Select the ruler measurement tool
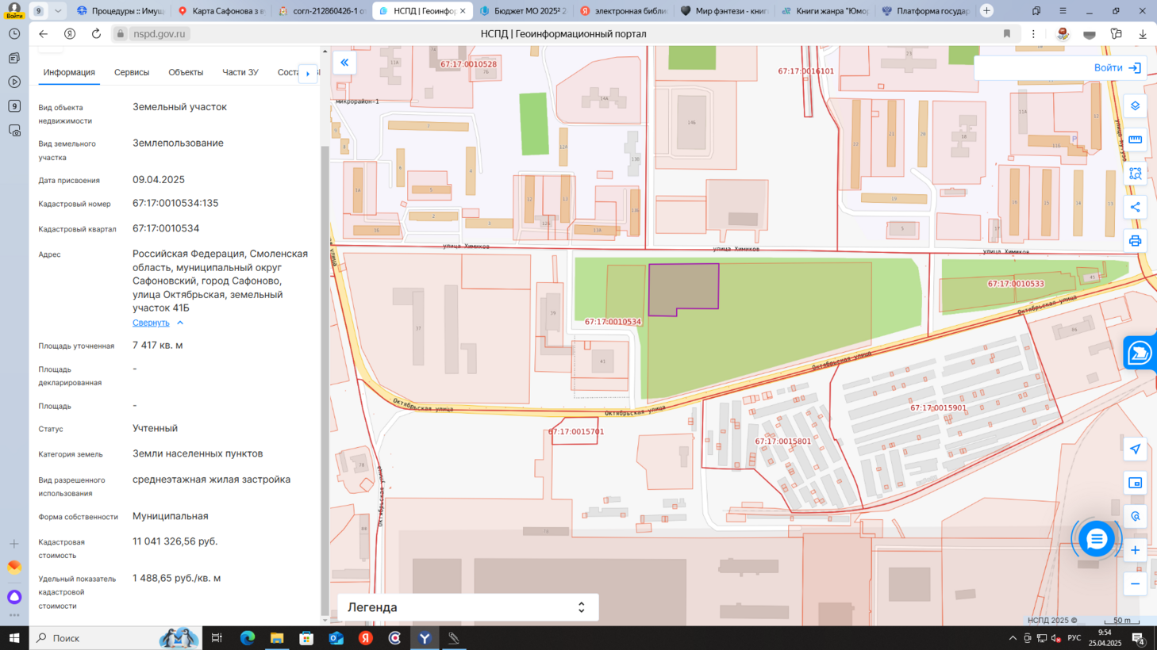 pyautogui.click(x=1135, y=140)
